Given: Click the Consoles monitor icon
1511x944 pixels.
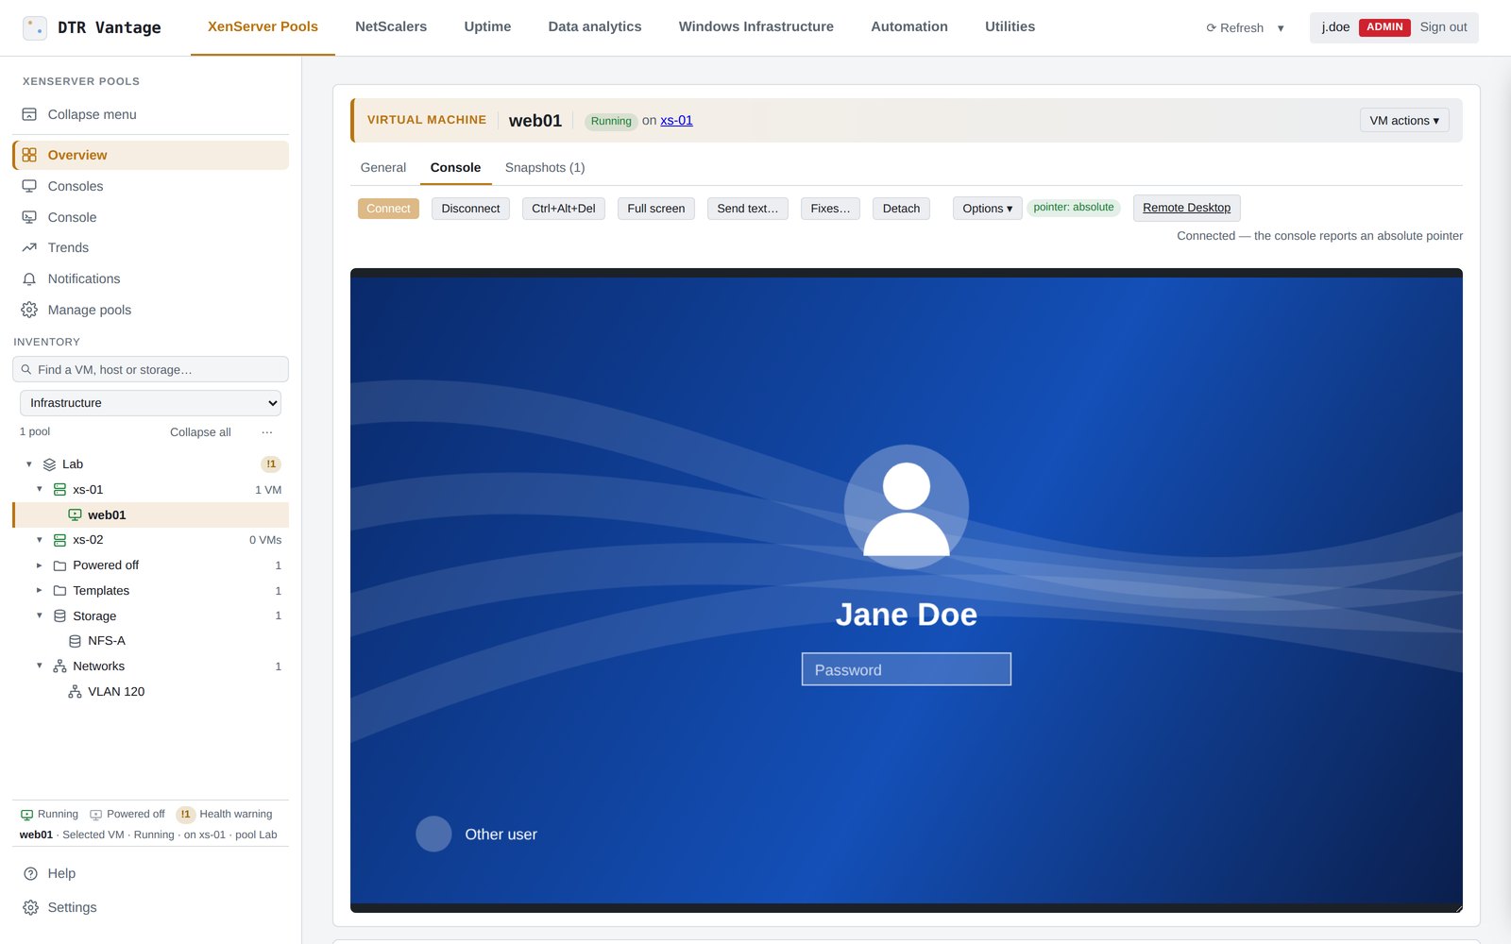Looking at the screenshot, I should pyautogui.click(x=29, y=186).
